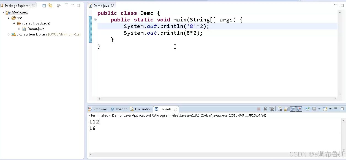Click the grey Focus on Active Task icon
The height and width of the screenshot is (160, 346).
59,5
